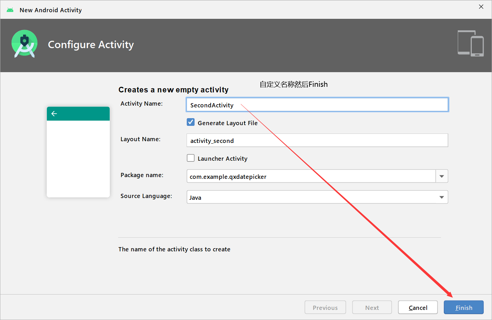
Task: Click the Activity Name input field
Action: point(317,105)
